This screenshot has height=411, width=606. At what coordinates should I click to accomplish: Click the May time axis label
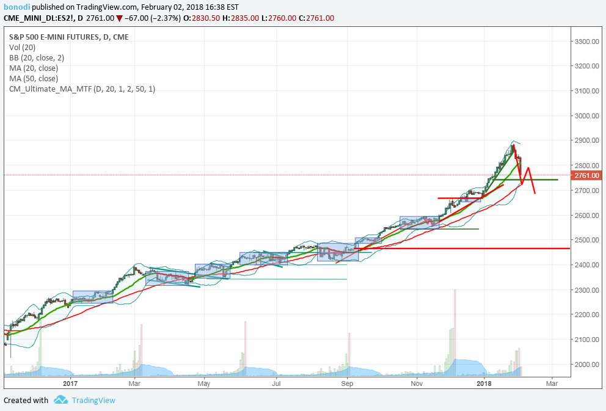203,384
